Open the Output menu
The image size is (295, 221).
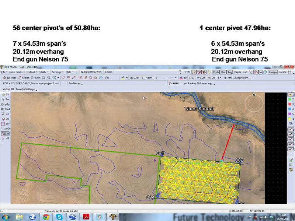(31, 72)
